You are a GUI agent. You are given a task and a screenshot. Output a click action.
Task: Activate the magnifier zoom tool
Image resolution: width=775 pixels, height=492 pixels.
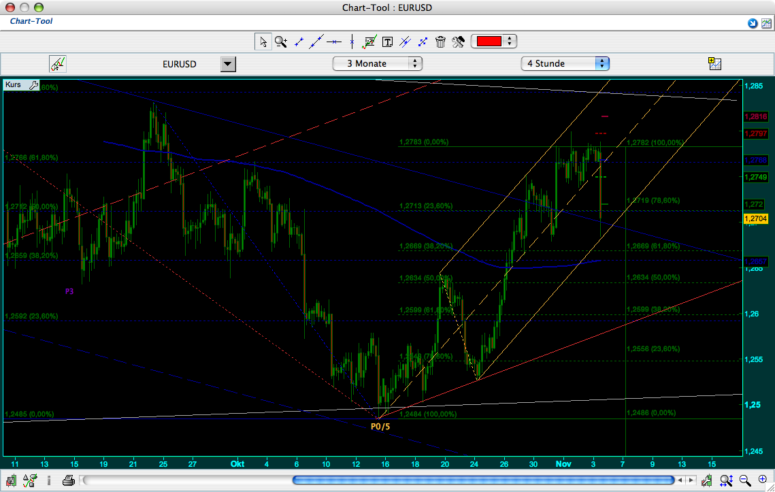coord(281,42)
